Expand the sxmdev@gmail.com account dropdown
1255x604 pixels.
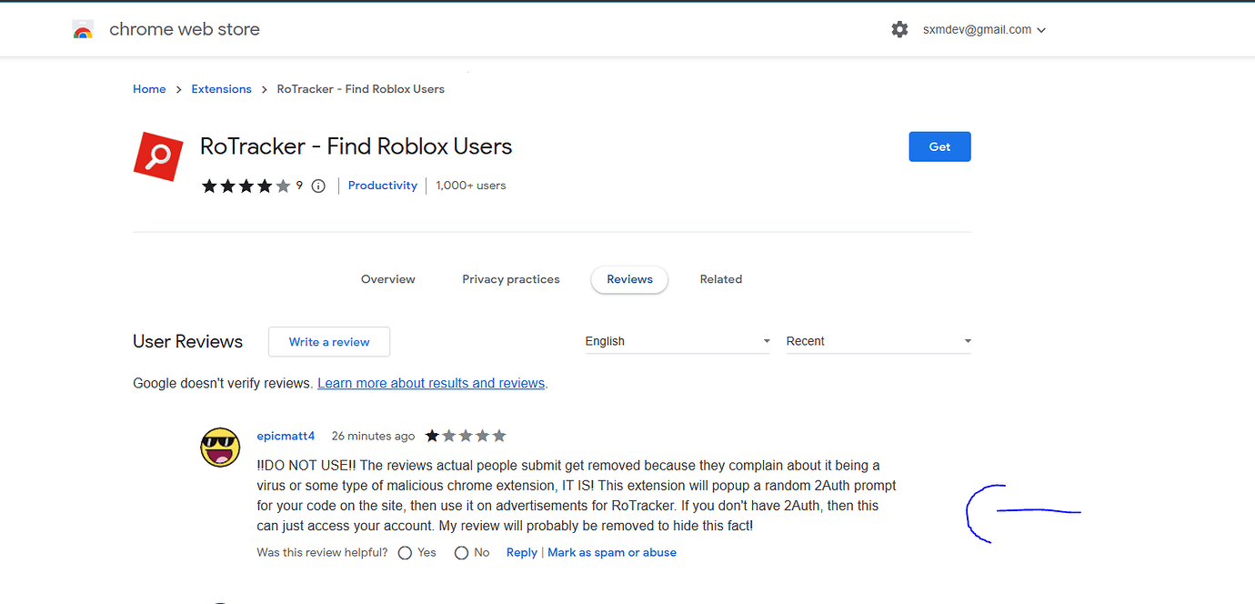tap(984, 30)
